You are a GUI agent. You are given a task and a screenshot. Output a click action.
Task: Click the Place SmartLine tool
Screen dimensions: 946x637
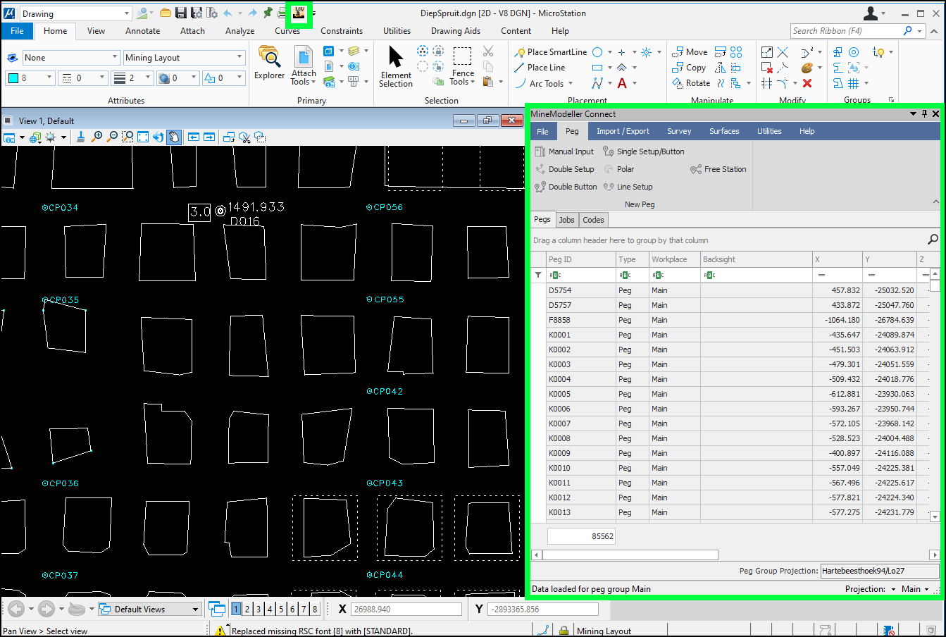(551, 52)
